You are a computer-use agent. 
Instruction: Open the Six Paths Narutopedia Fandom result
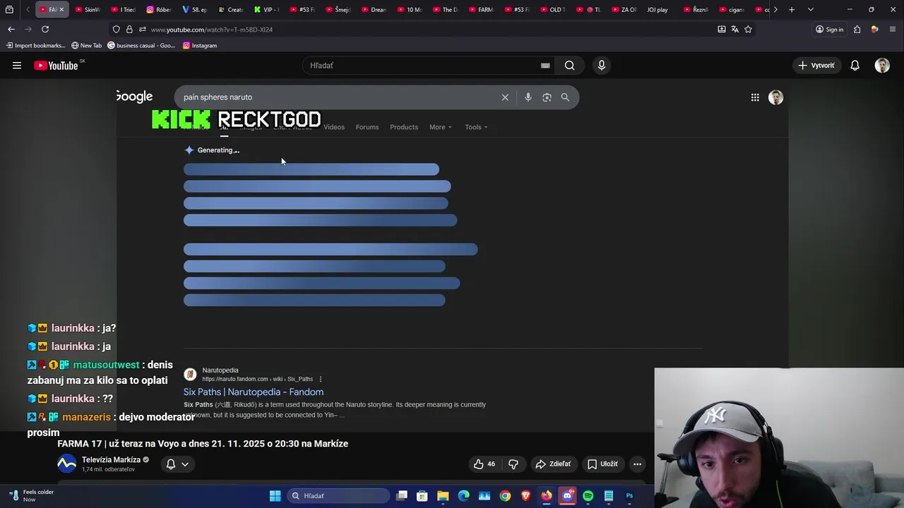coord(254,392)
